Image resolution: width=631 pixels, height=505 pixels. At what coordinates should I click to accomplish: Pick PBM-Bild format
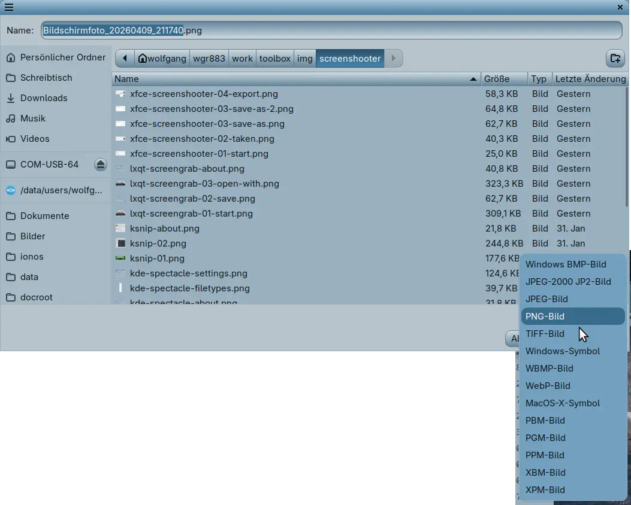click(573, 420)
